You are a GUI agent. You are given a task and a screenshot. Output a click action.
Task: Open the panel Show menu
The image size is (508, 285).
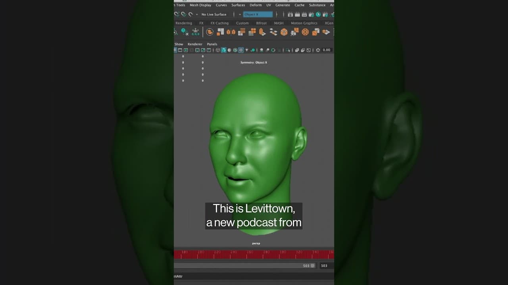pos(179,44)
